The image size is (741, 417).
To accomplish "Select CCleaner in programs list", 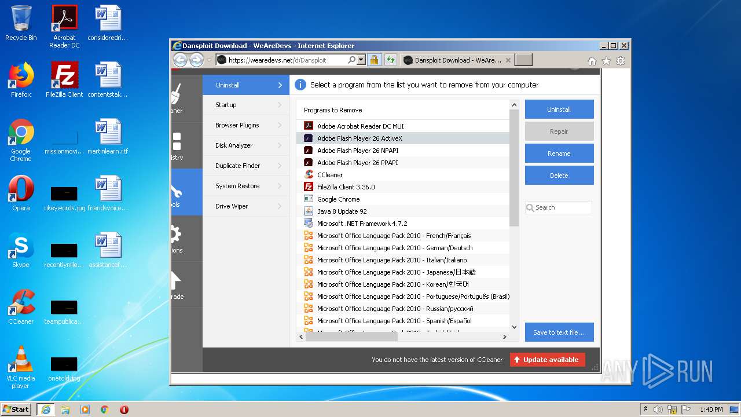I will (x=403, y=175).
